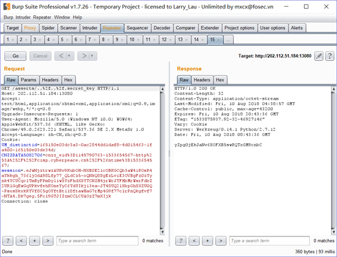Switch to the Target tab
337x257 pixels.
[x=12, y=28]
